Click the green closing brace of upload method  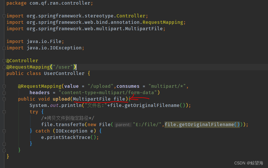[x=19, y=150]
